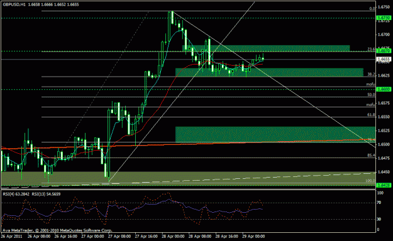Click the RSI scale value 100
This screenshot has width=393, height=241.
380,193
